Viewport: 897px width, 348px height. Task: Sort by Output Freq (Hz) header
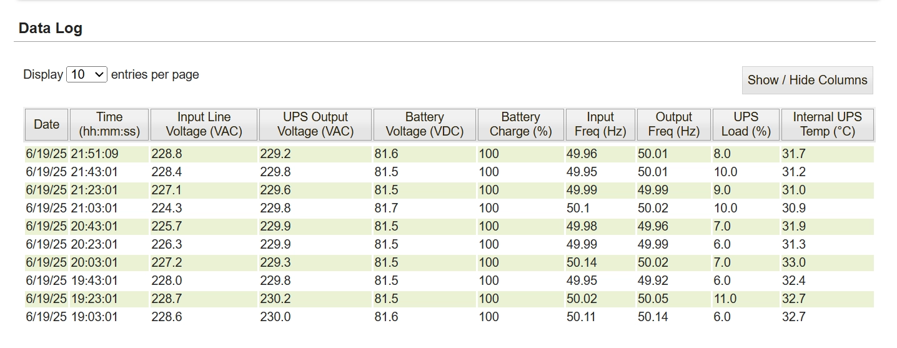pyautogui.click(x=673, y=124)
